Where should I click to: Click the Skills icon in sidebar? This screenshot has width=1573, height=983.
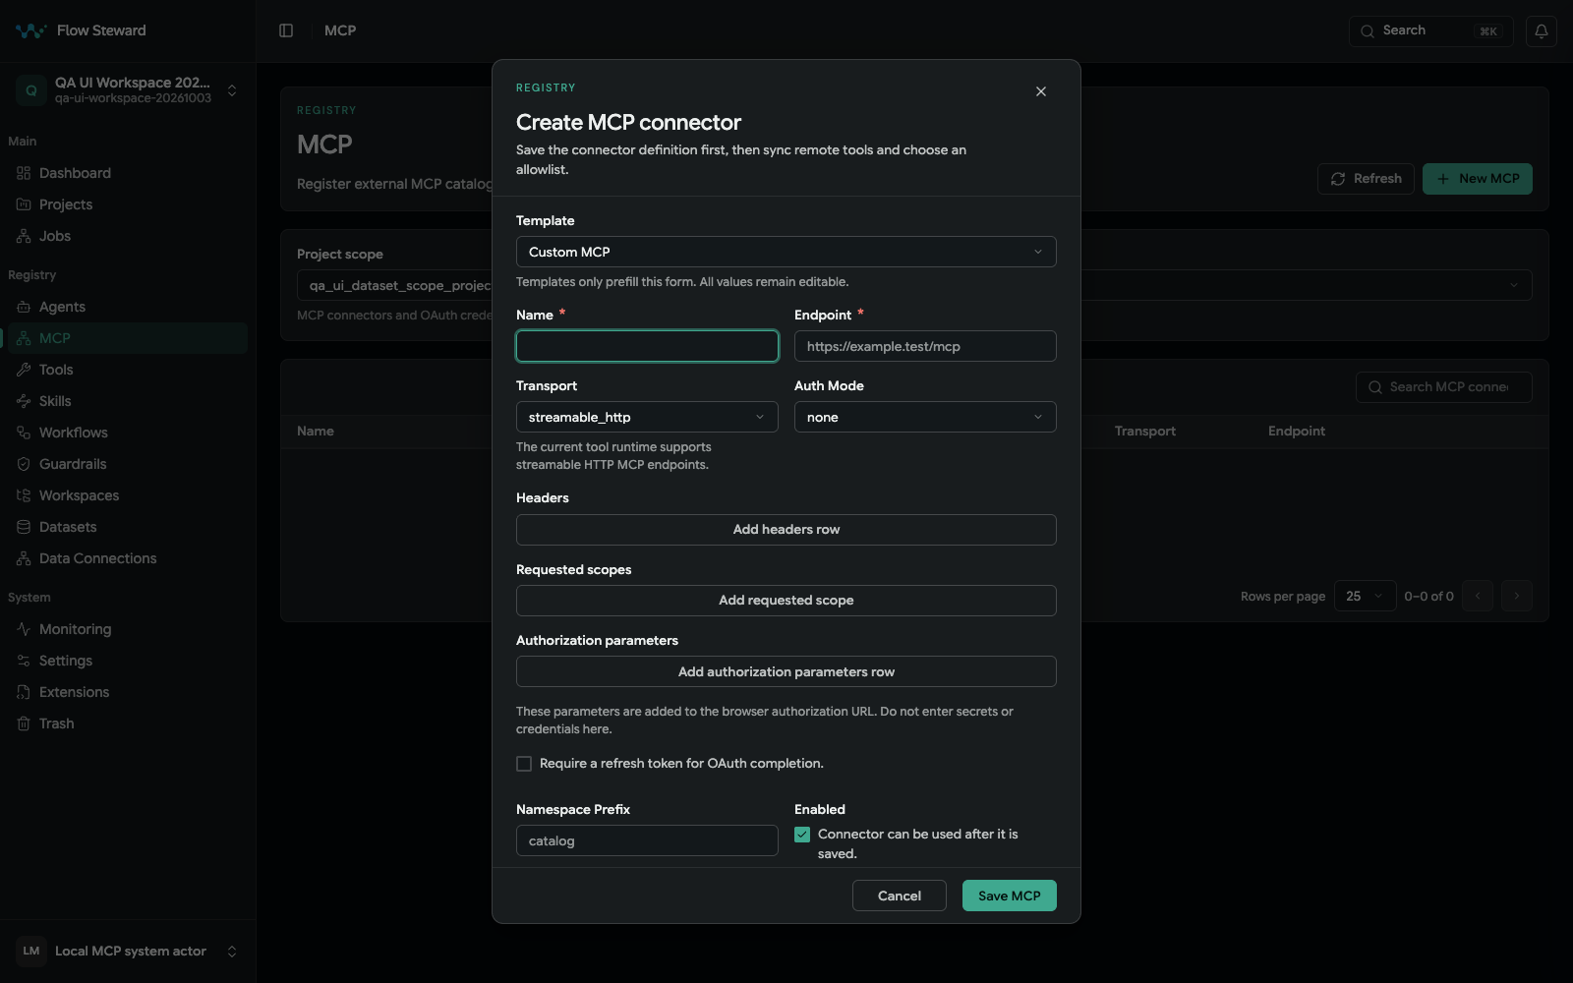tap(24, 401)
